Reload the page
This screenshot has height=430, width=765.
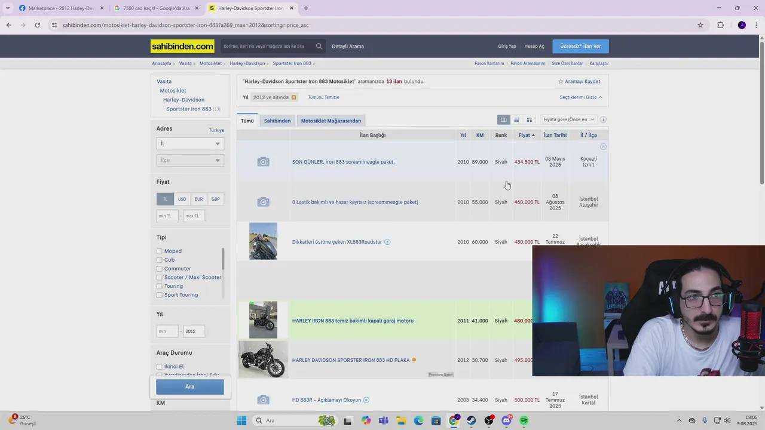tap(37, 25)
